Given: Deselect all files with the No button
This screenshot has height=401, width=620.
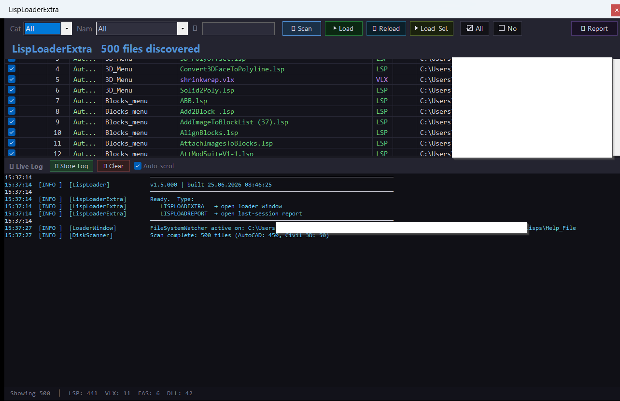Looking at the screenshot, I should pos(507,29).
